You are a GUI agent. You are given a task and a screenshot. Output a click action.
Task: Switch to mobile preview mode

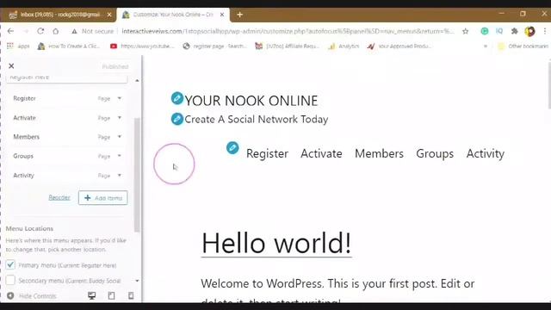pyautogui.click(x=131, y=296)
